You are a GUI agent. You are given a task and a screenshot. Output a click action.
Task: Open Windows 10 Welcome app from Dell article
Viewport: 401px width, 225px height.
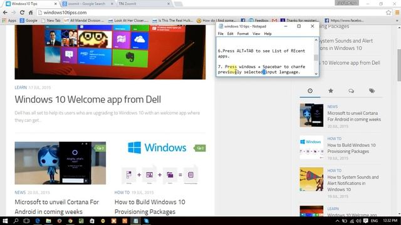88,99
